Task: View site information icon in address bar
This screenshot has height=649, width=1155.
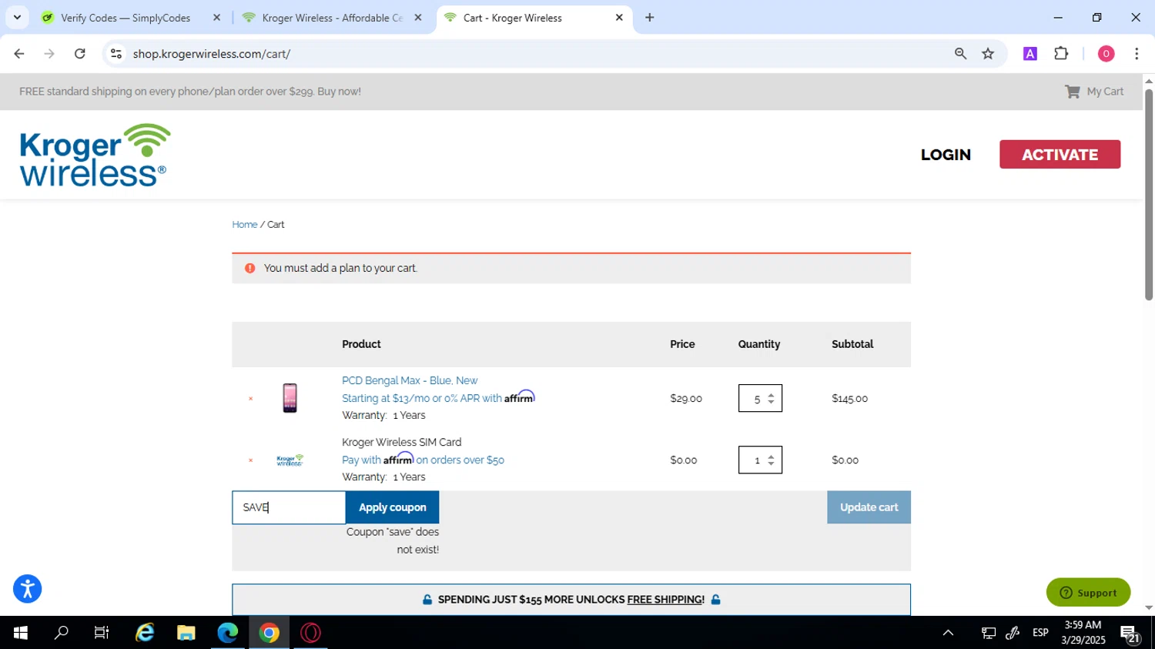Action: (116, 54)
